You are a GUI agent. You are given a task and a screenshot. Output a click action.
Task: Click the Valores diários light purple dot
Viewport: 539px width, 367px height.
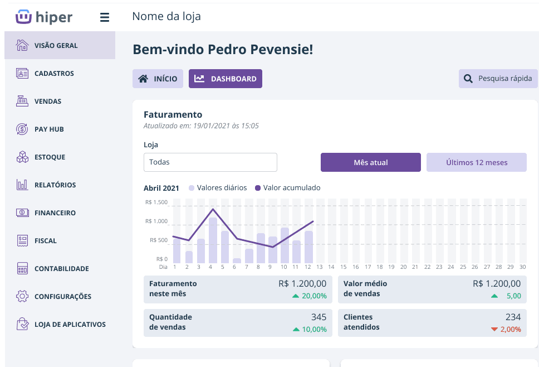(x=192, y=188)
